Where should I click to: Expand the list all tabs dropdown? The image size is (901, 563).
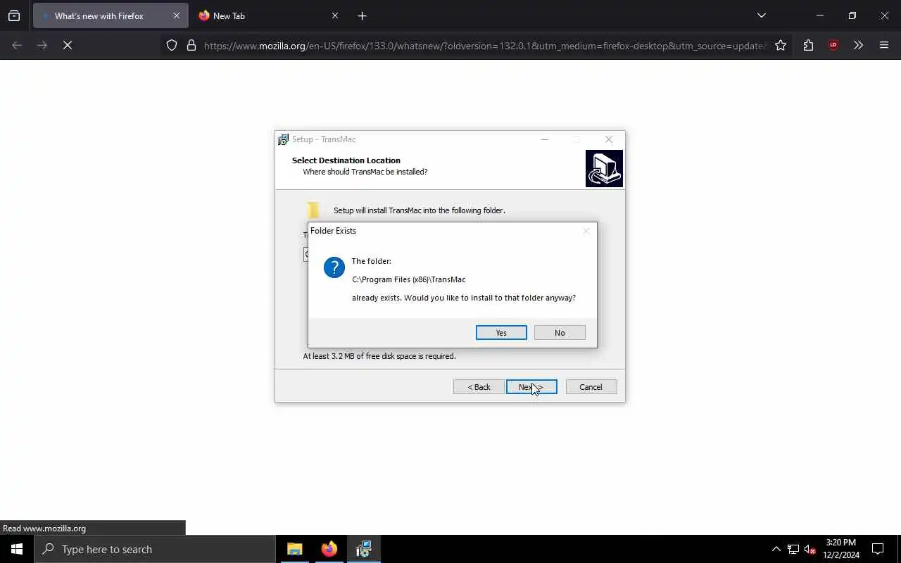pos(762,15)
